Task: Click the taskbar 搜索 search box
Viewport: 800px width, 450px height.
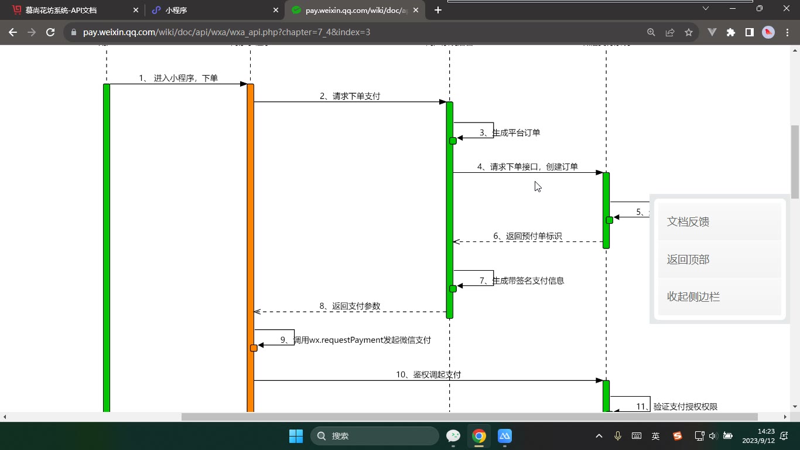Action: coord(375,436)
